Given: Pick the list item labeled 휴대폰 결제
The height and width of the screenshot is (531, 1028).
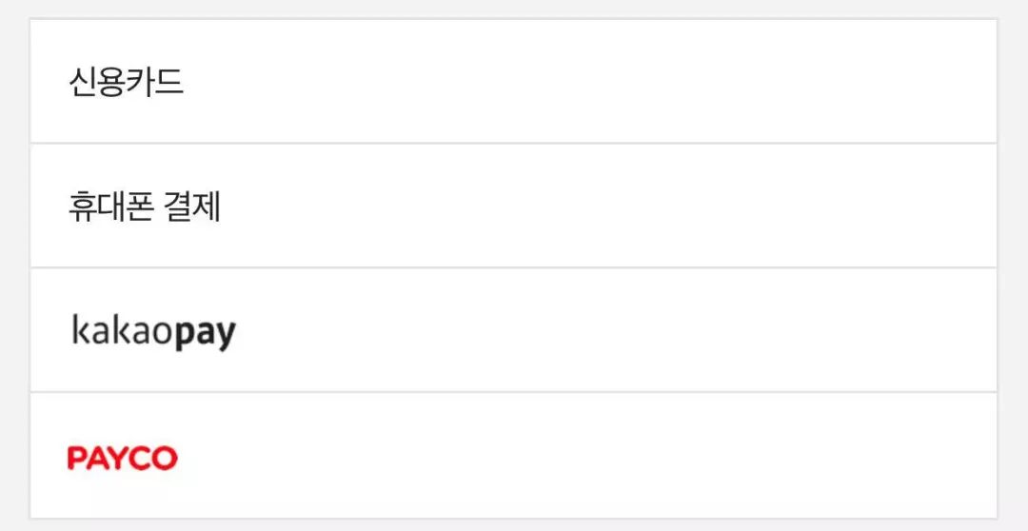Looking at the screenshot, I should pos(513,206).
